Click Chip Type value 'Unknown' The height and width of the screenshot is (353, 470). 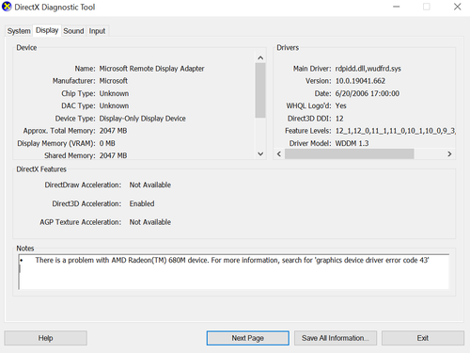[x=114, y=93]
